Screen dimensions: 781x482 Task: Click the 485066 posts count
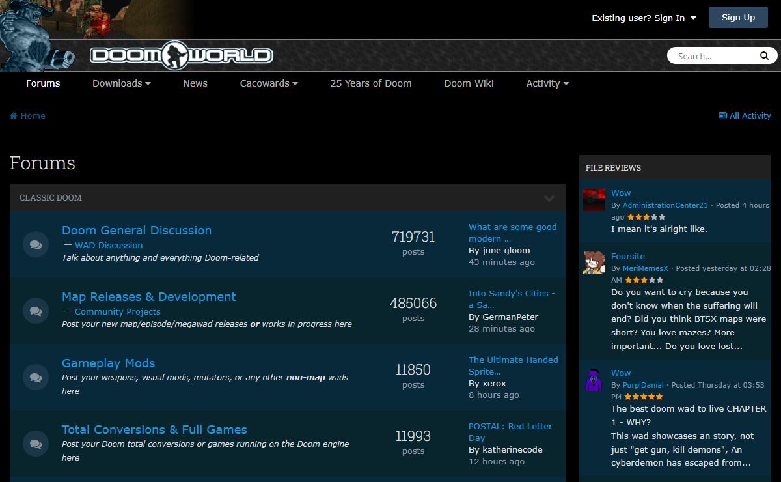point(413,304)
